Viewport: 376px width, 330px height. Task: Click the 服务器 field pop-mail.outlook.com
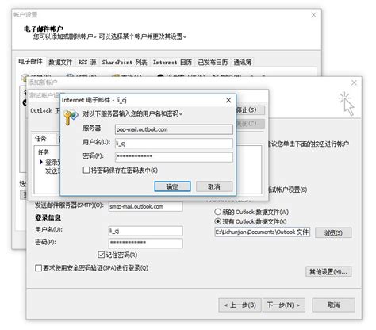click(174, 129)
